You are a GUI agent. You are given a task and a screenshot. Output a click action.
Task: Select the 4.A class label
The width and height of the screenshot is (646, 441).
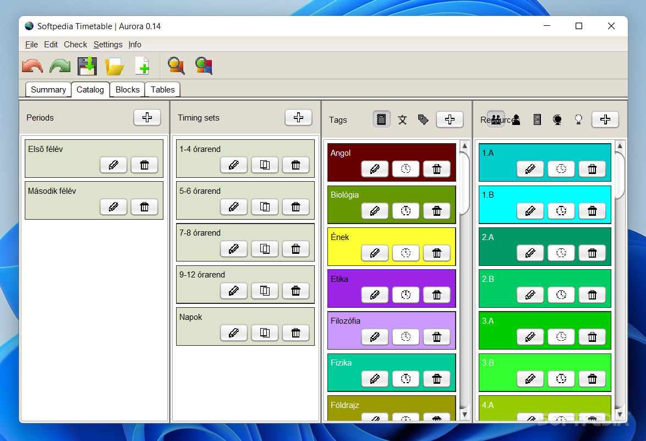488,405
